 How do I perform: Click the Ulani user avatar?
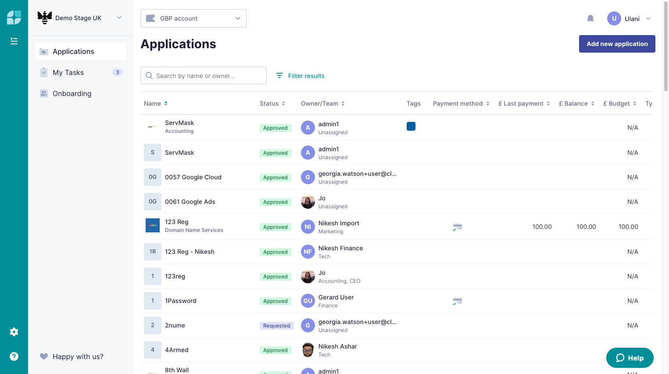pos(614,18)
